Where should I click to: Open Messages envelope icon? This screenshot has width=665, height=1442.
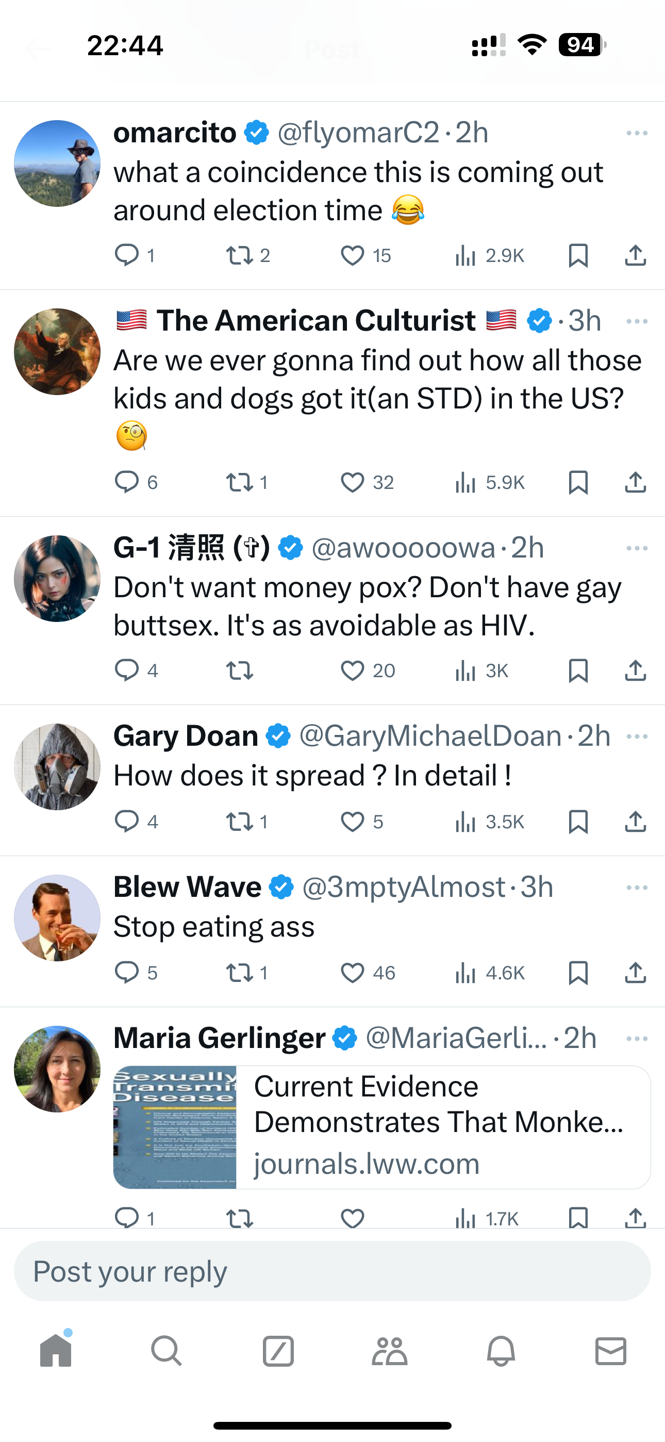click(611, 1351)
